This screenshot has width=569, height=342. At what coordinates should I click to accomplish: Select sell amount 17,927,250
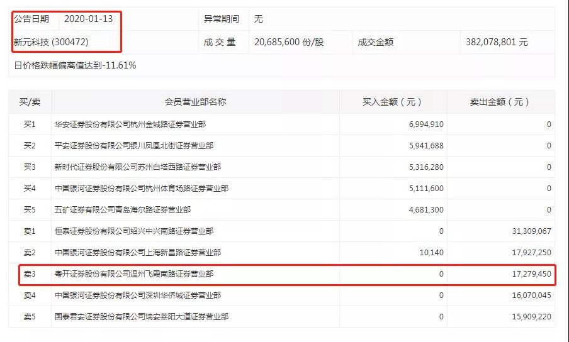[532, 253]
